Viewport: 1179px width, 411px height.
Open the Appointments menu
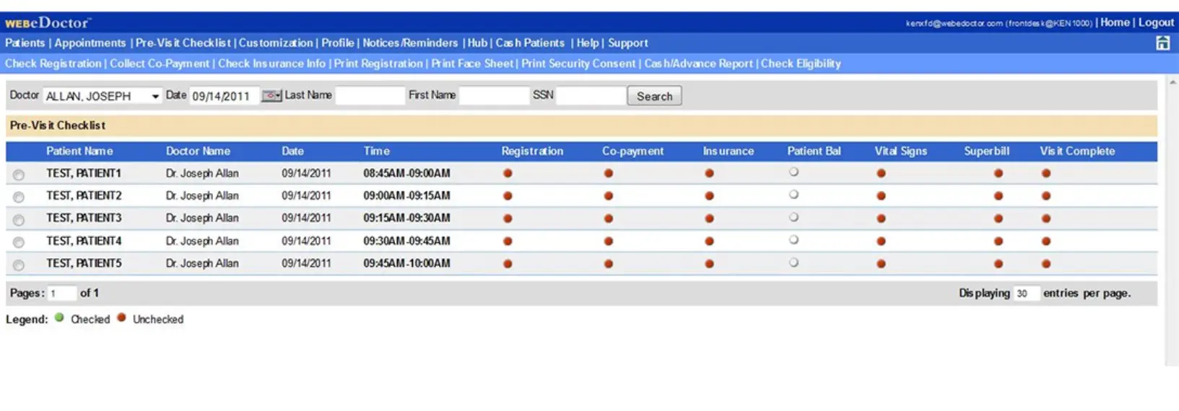(90, 43)
